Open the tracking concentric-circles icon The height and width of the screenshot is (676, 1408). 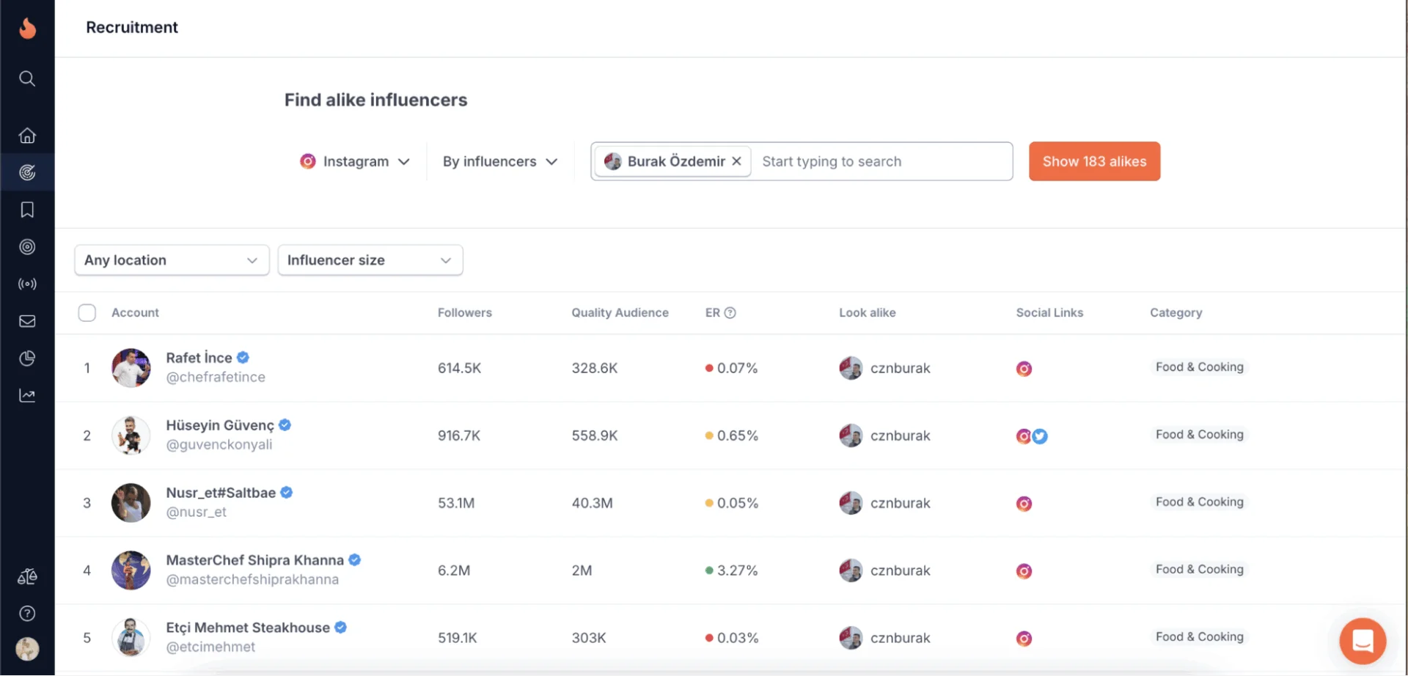27,247
